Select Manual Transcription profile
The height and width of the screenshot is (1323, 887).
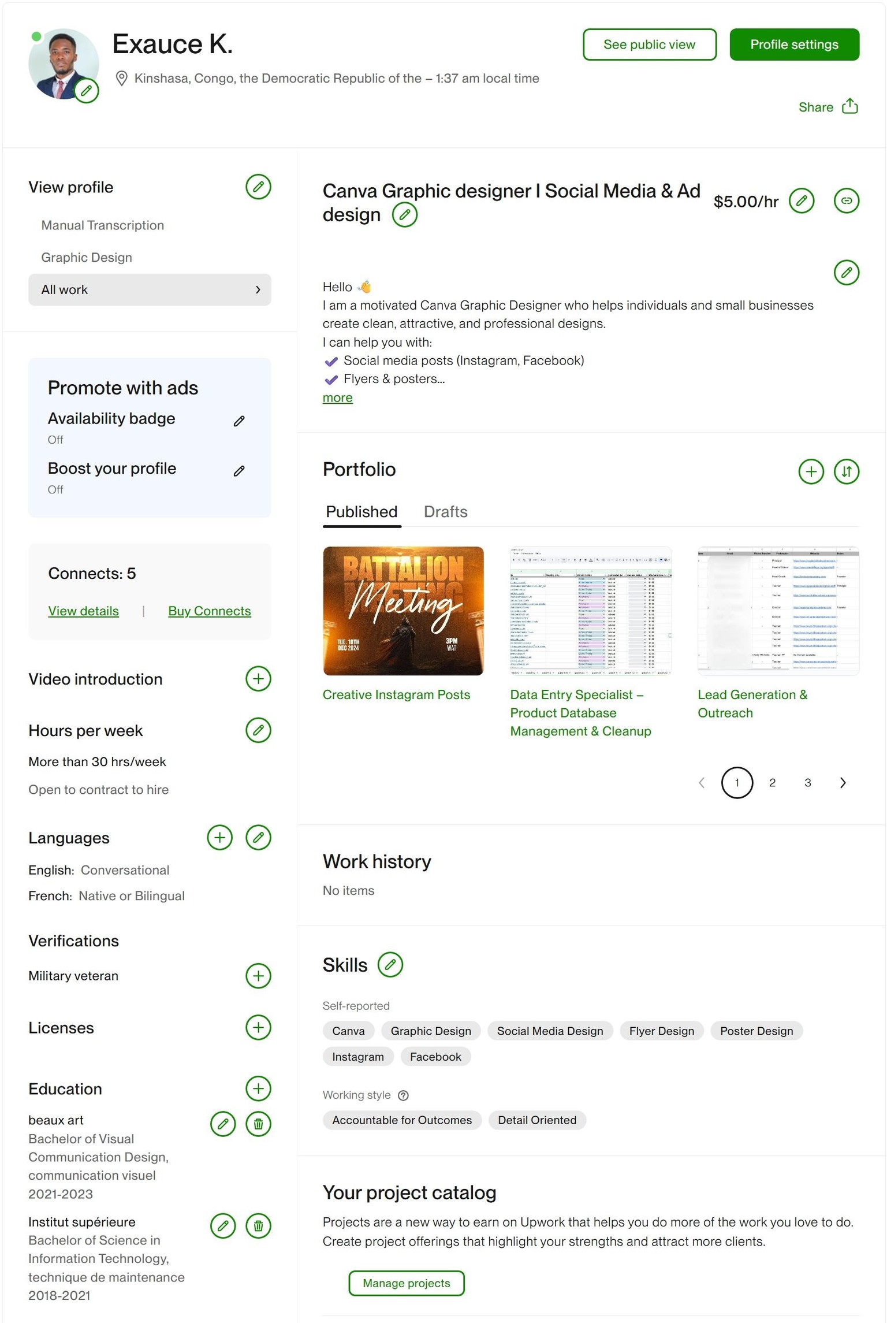click(x=102, y=225)
